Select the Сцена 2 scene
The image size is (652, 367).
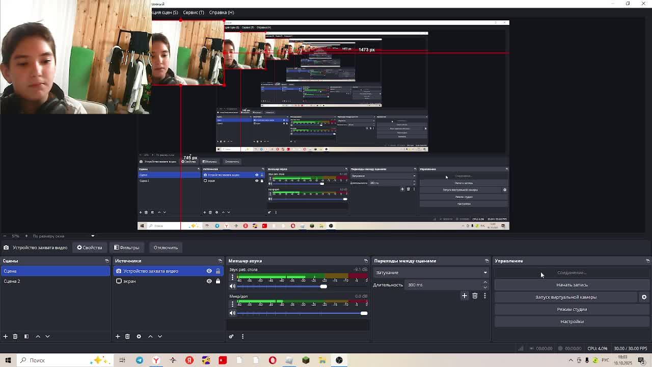pos(55,281)
